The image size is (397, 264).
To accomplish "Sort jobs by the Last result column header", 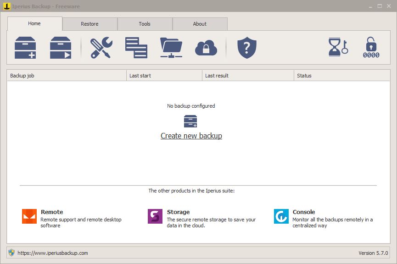I will click(248, 75).
